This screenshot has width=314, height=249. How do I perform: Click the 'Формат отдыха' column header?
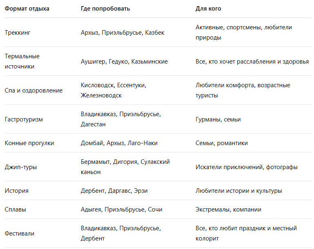27,9
